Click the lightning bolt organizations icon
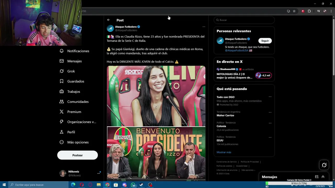This screenshot has height=188, width=335. click(62, 122)
